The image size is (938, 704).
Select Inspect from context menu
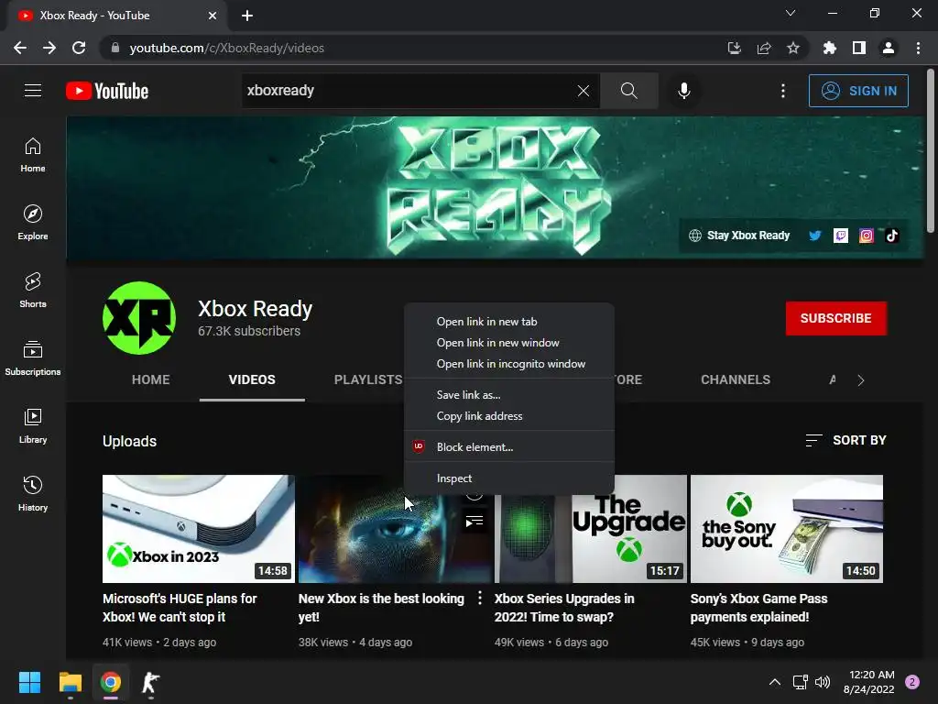tap(509, 478)
